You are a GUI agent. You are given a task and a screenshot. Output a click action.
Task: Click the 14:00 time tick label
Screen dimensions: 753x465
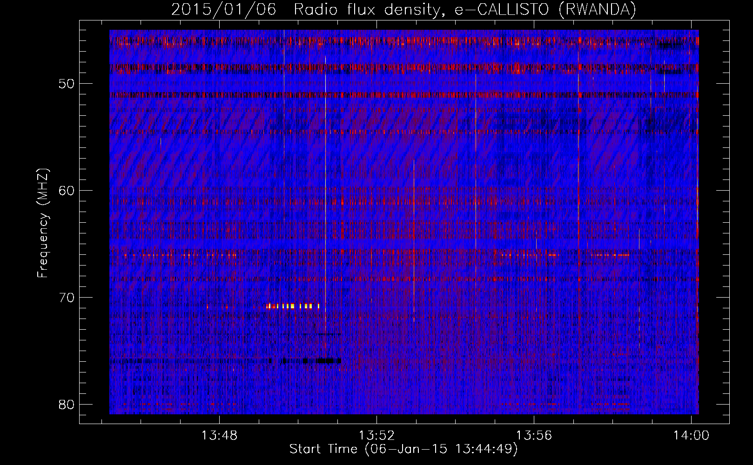tap(691, 436)
